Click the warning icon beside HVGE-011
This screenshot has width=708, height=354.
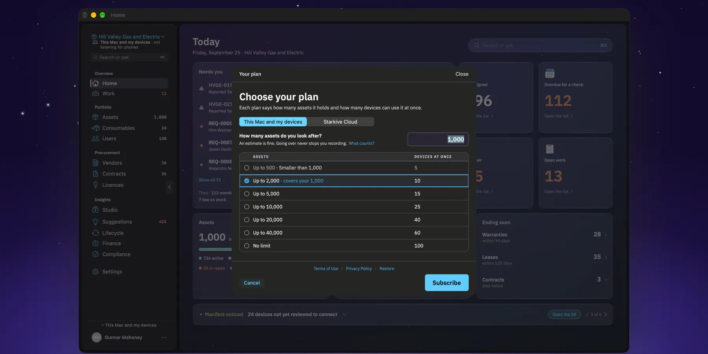(x=201, y=88)
